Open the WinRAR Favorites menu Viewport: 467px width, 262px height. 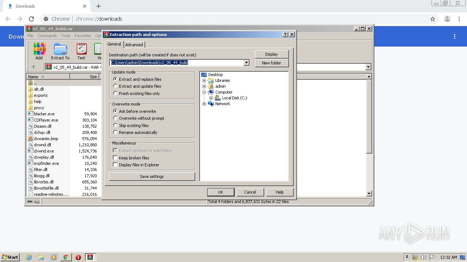point(83,36)
